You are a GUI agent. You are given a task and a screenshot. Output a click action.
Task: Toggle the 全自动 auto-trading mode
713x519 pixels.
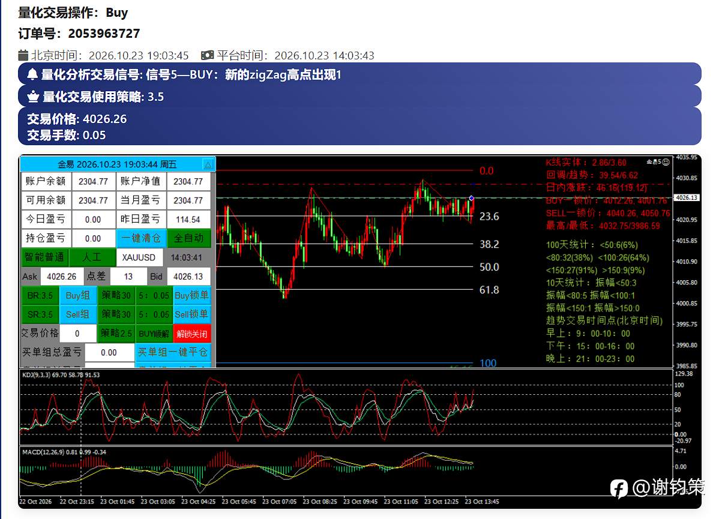tap(189, 238)
